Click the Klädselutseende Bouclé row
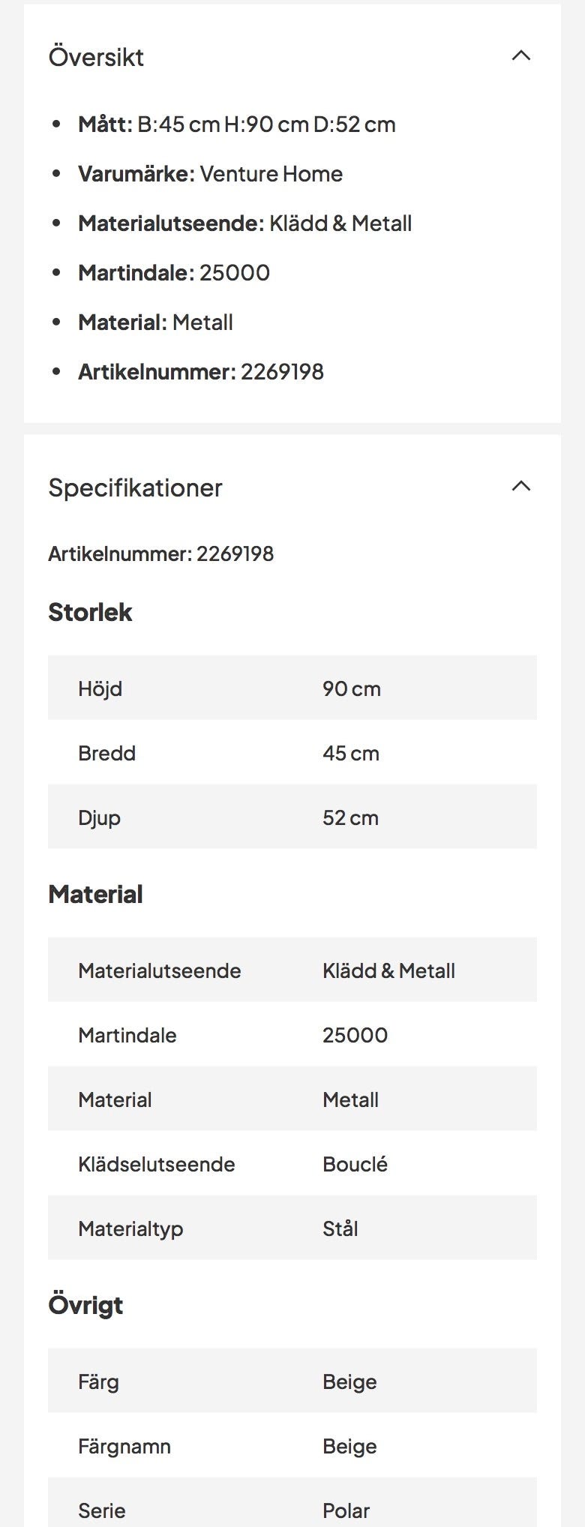This screenshot has width=585, height=1527. [x=292, y=1164]
